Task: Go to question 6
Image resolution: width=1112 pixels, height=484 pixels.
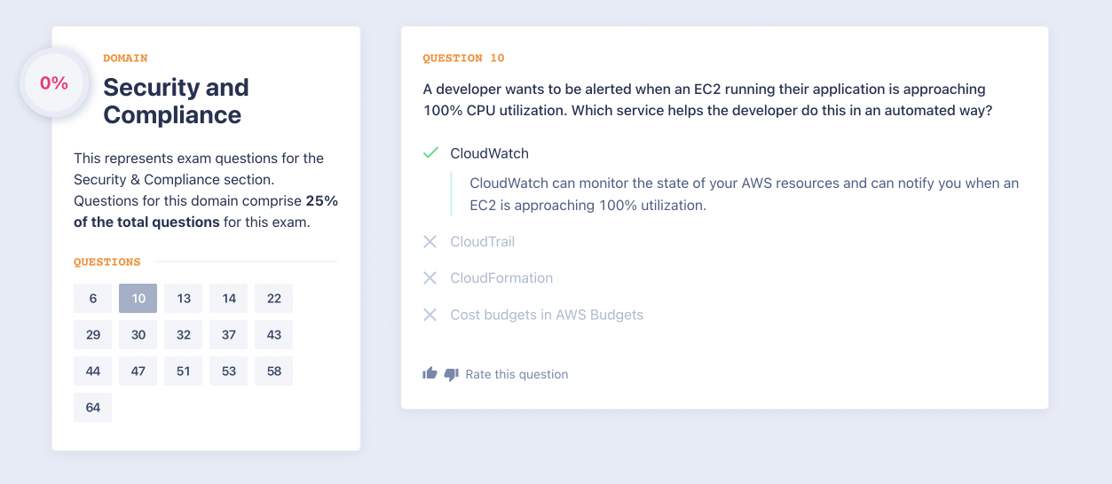Action: 93,299
